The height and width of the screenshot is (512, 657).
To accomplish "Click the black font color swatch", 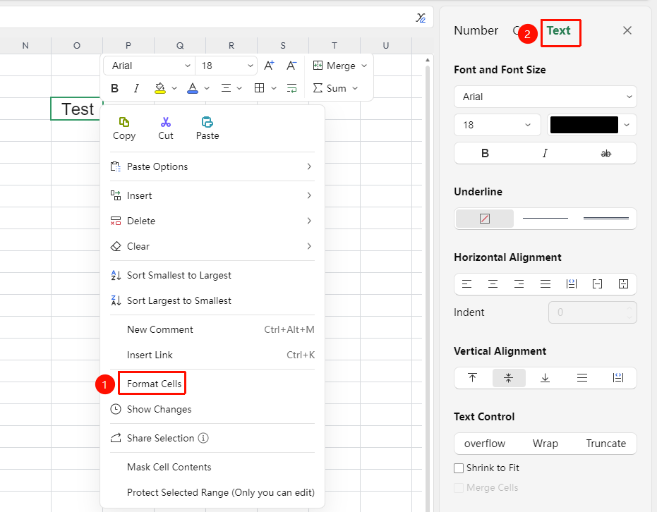I will tap(584, 125).
